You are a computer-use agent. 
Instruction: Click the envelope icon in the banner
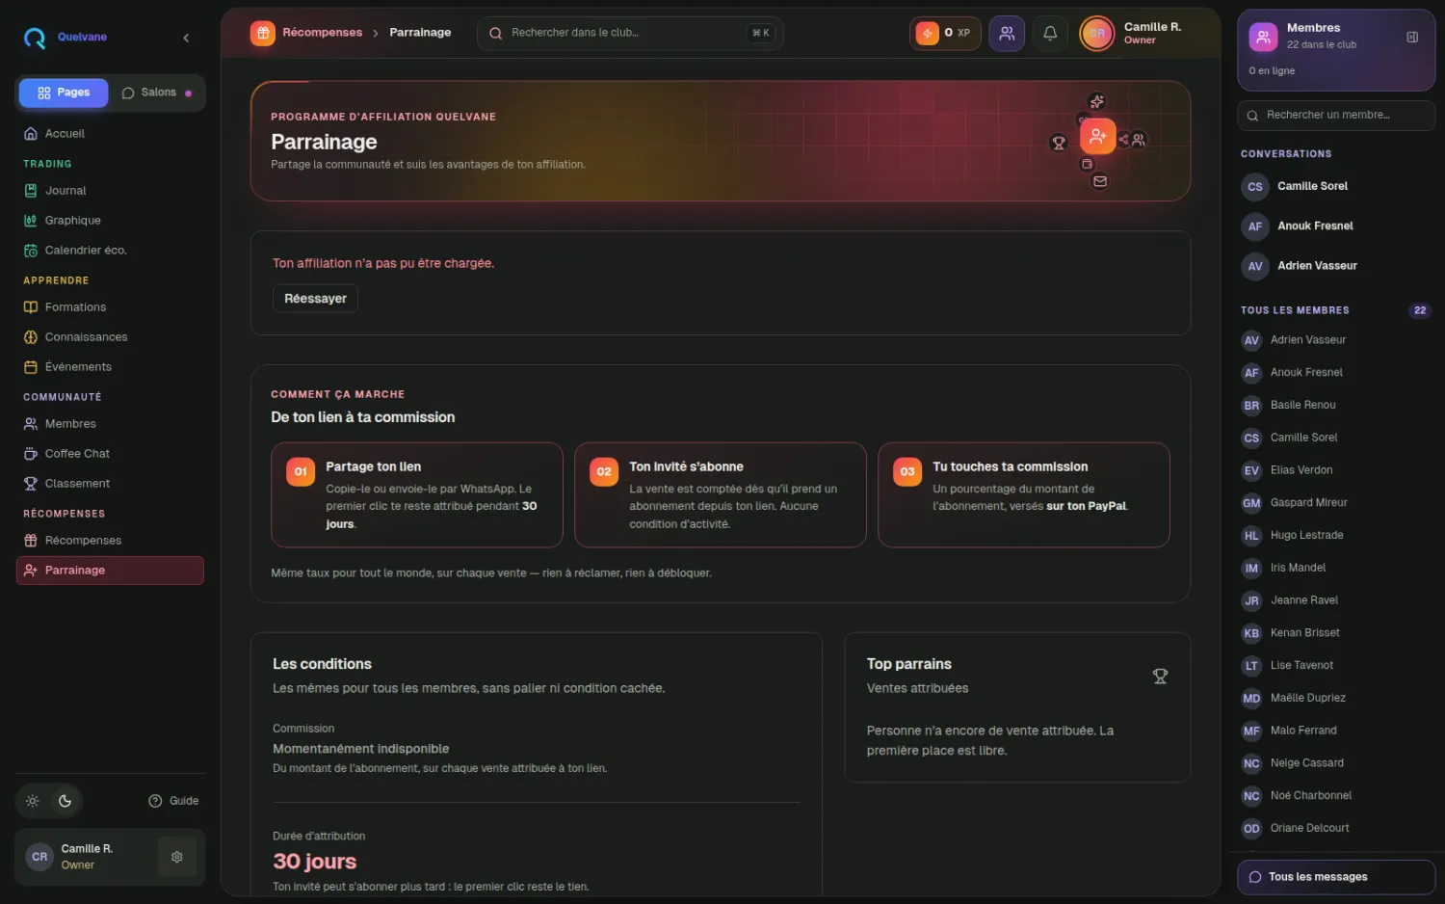coord(1100,181)
